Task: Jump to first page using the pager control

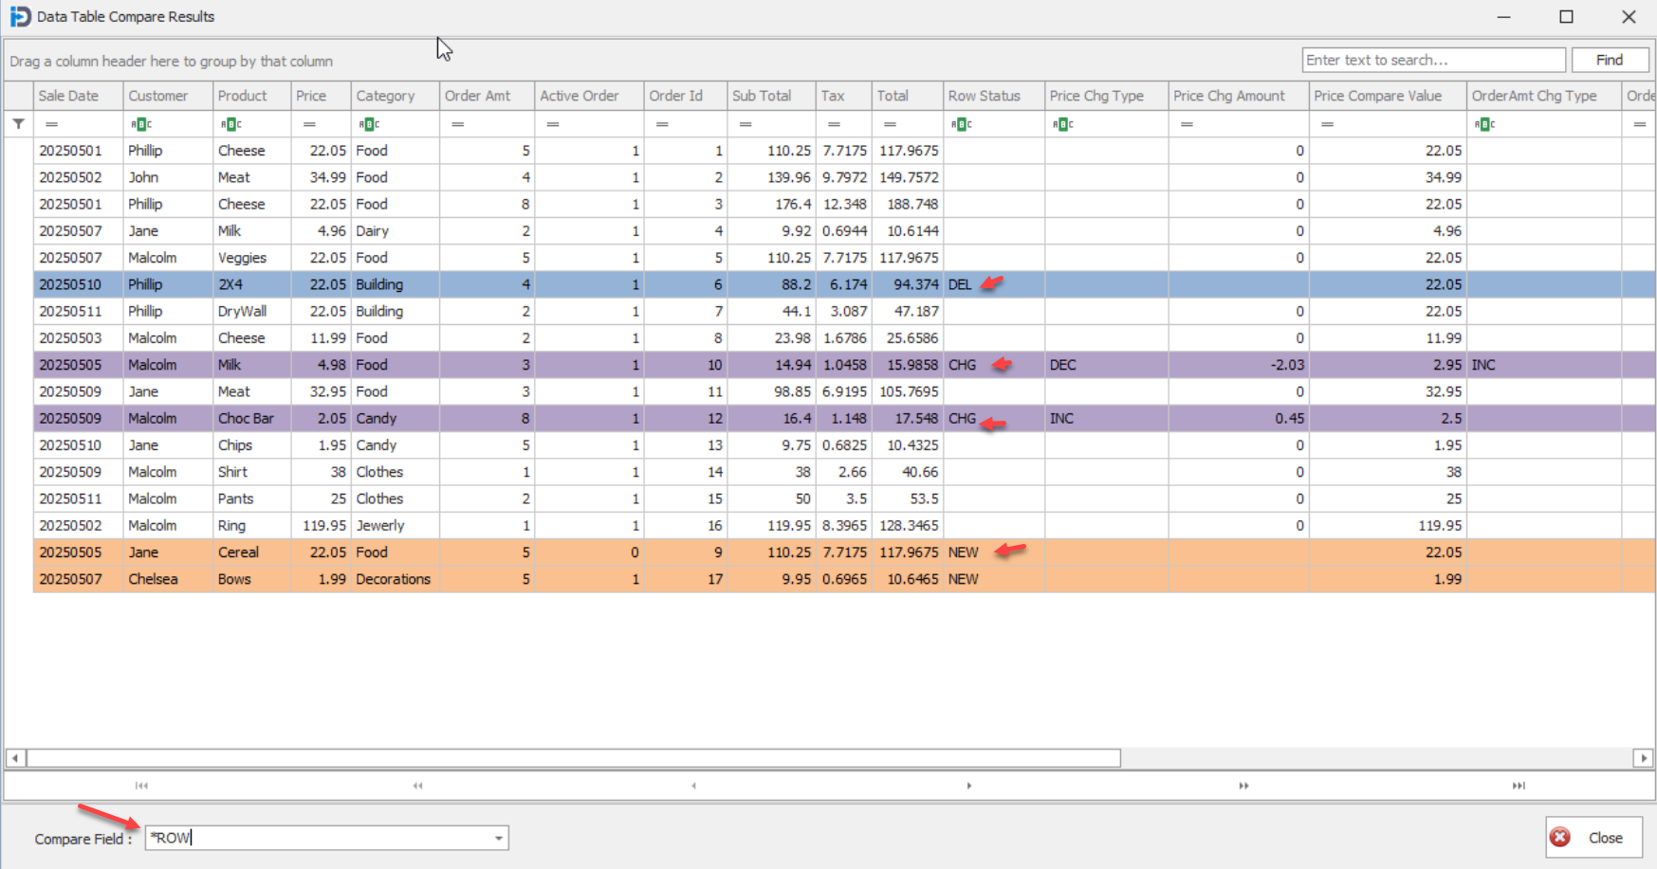Action: tap(140, 785)
